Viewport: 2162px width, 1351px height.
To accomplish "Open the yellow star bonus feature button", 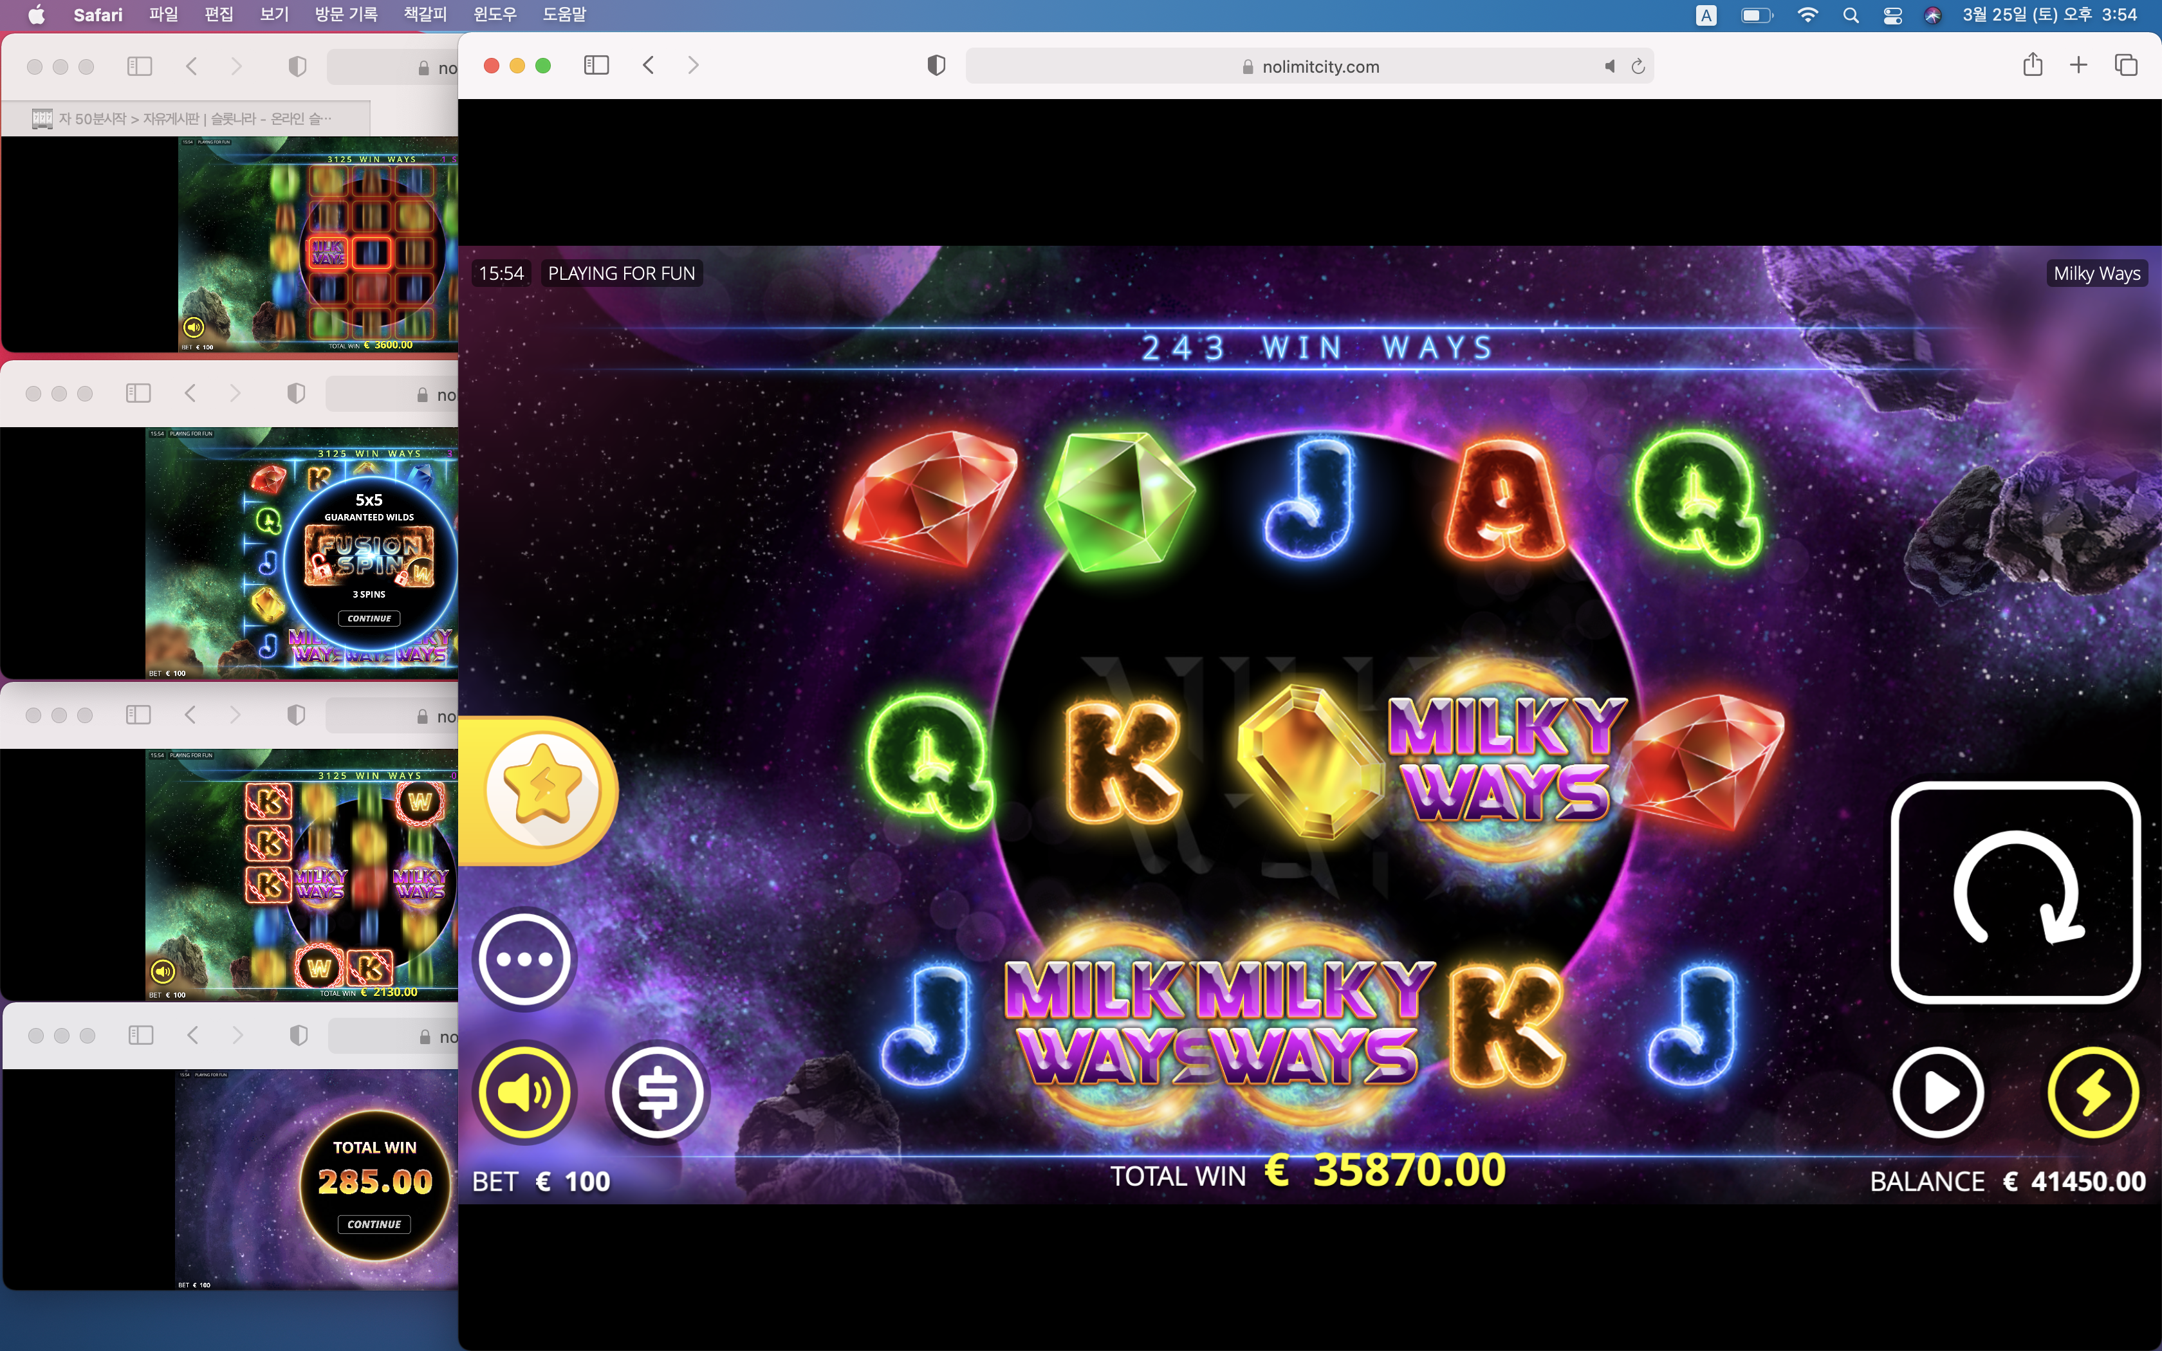I will (x=542, y=789).
